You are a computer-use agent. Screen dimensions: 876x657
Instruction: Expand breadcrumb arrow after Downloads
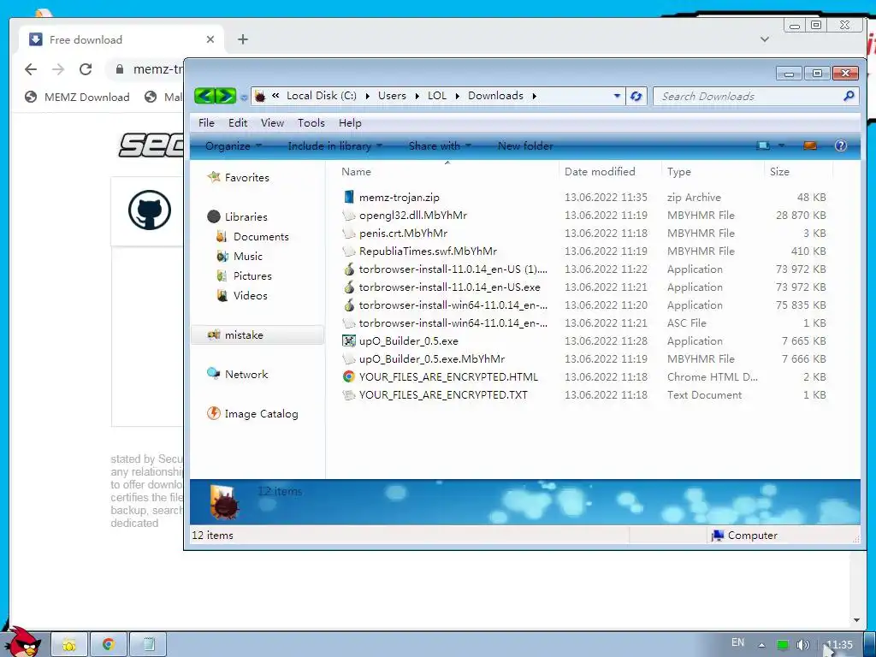pyautogui.click(x=534, y=96)
